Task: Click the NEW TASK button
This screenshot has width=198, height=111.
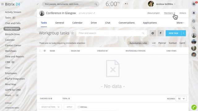Action: point(174,33)
